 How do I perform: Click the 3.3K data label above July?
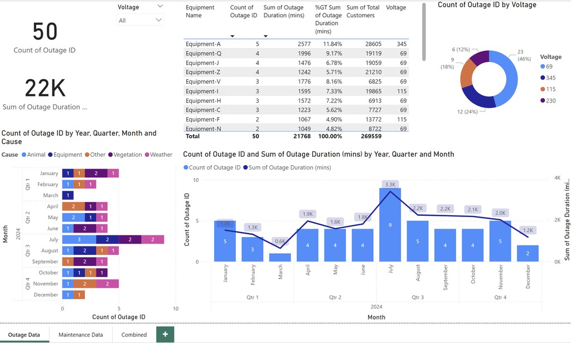(390, 185)
